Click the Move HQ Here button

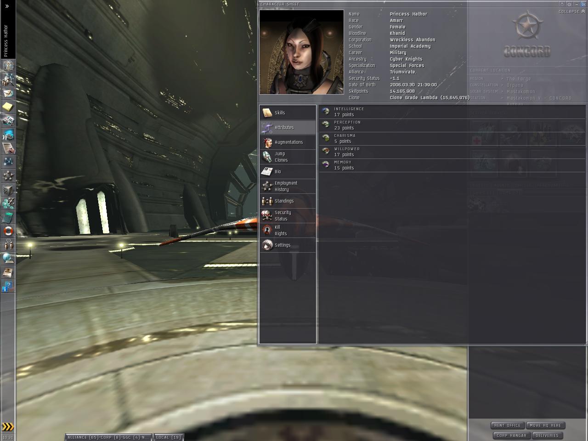(x=546, y=425)
